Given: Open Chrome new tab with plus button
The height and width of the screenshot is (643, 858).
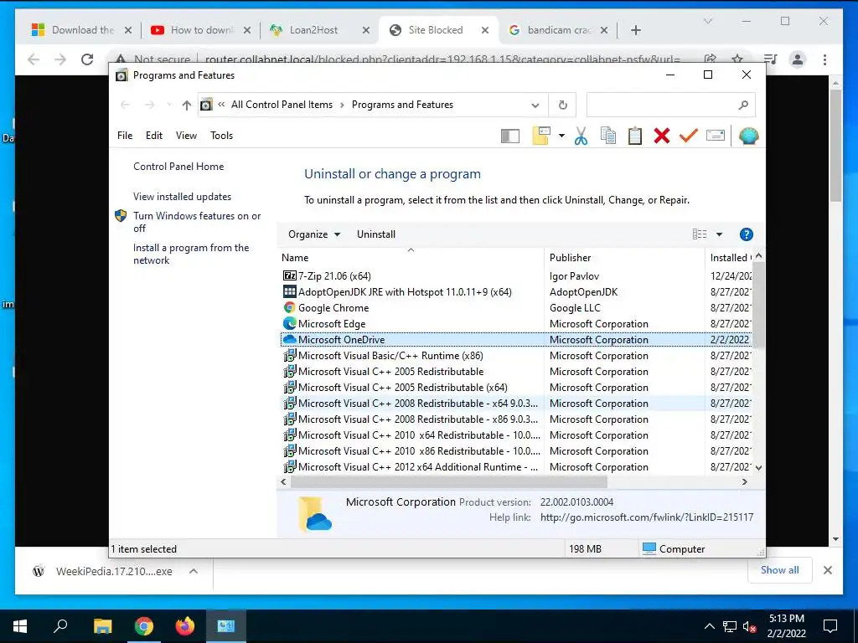Looking at the screenshot, I should pyautogui.click(x=635, y=30).
